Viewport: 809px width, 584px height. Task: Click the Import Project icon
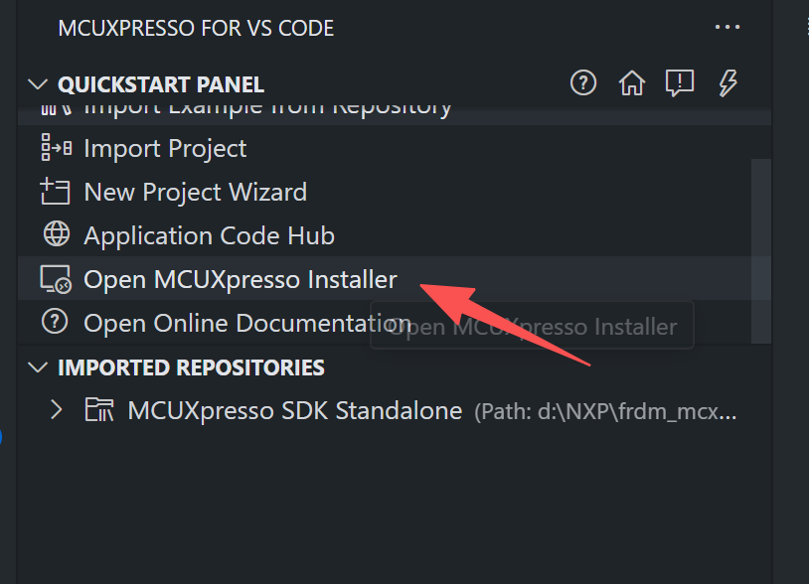56,147
